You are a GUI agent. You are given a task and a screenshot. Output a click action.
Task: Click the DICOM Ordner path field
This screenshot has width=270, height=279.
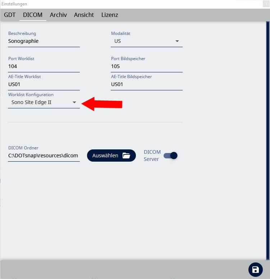point(44,156)
